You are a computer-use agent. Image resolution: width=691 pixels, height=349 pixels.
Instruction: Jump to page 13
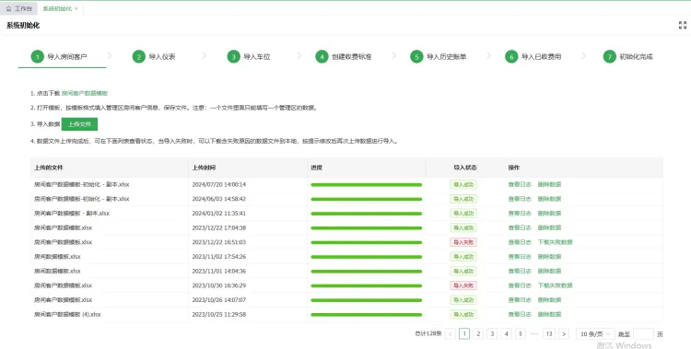549,334
